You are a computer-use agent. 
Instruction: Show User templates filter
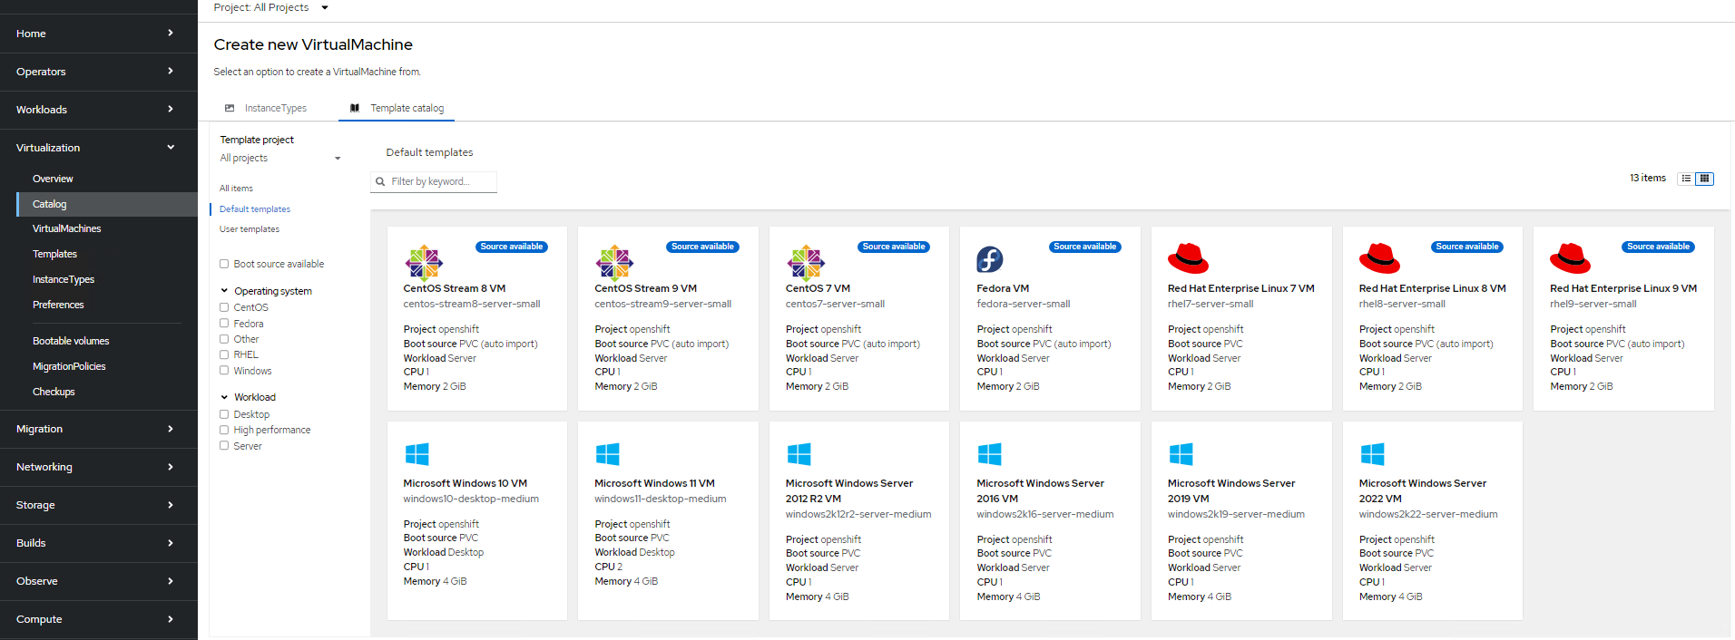coord(250,229)
